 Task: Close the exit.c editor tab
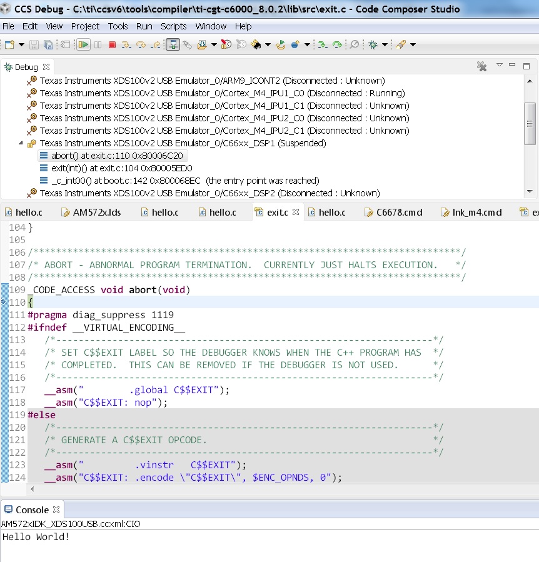296,213
